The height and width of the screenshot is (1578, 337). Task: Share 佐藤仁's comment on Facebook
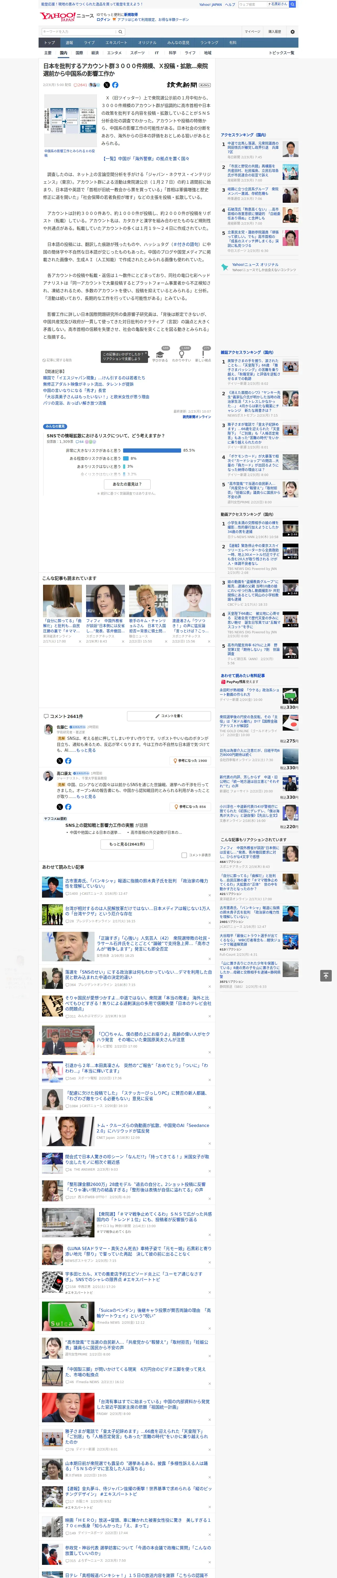pos(68,761)
